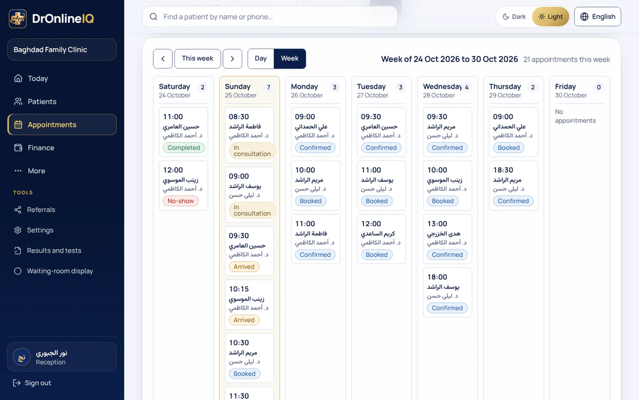Open the Patients menu item
The width and height of the screenshot is (639, 400).
point(62,102)
